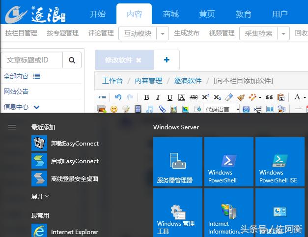Open the 采集检索 dropdown arrow
The image size is (308, 237).
(283, 33)
